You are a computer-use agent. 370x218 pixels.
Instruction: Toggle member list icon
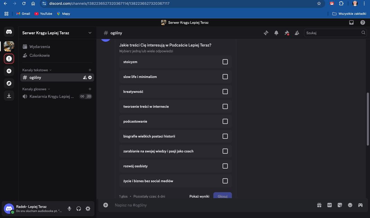point(297,33)
